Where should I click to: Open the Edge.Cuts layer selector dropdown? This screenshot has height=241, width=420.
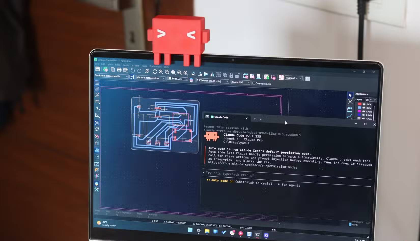pyautogui.click(x=178, y=79)
